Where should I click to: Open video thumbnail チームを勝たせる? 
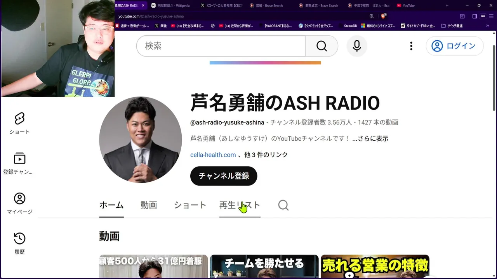[x=264, y=267]
